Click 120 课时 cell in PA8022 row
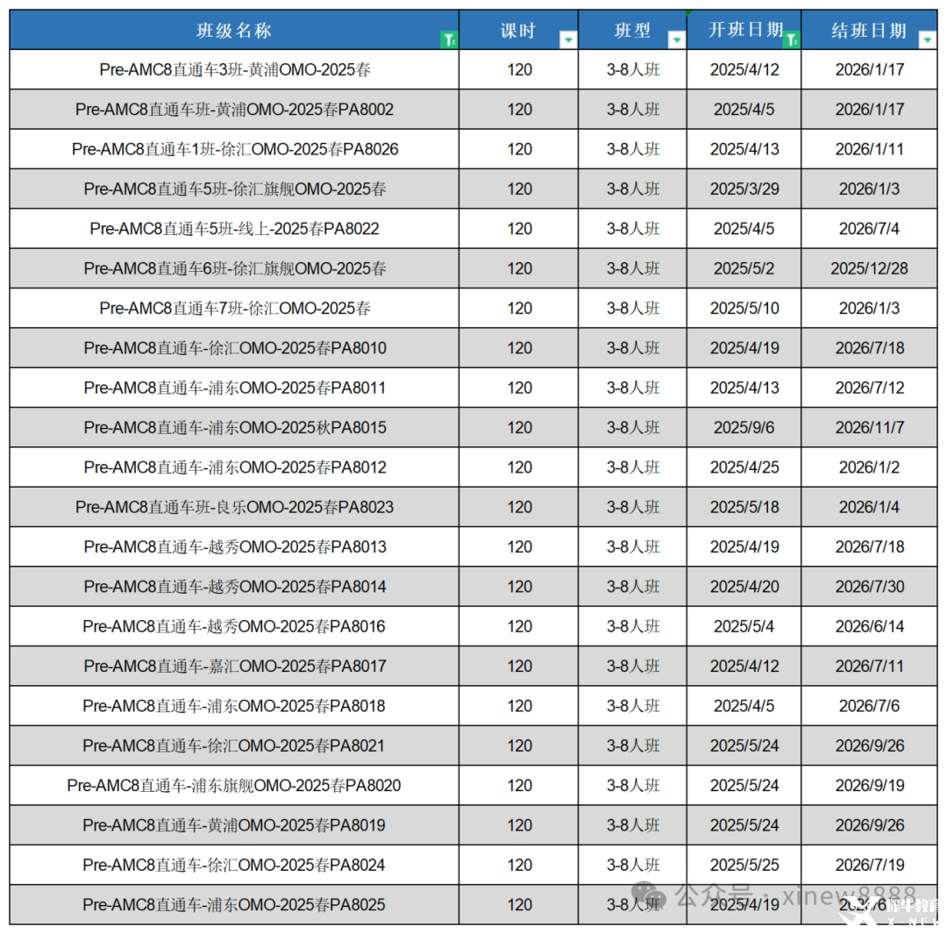Viewport: 947px width, 934px height. [x=519, y=229]
